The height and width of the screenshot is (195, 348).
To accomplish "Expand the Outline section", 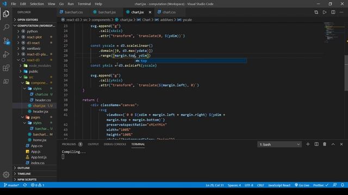I will [x=34, y=168].
